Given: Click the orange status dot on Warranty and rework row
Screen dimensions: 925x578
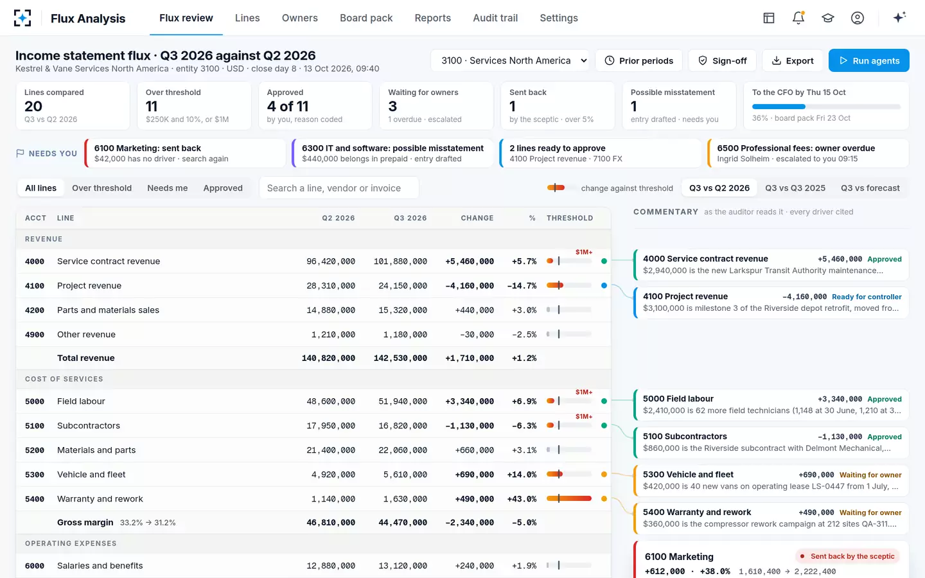Looking at the screenshot, I should pyautogui.click(x=604, y=499).
